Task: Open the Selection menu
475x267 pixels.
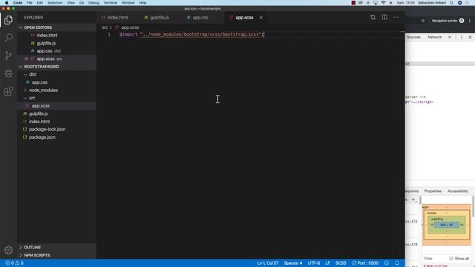Action: tap(55, 3)
